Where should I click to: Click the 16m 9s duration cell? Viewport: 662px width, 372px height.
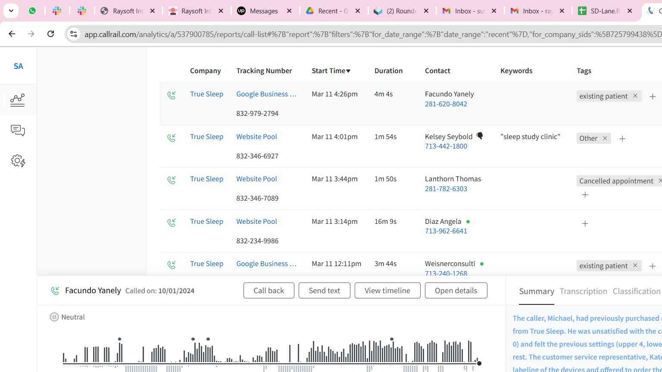[x=385, y=222]
